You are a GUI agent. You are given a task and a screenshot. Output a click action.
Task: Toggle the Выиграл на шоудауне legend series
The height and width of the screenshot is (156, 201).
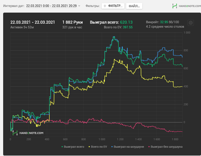(127, 147)
